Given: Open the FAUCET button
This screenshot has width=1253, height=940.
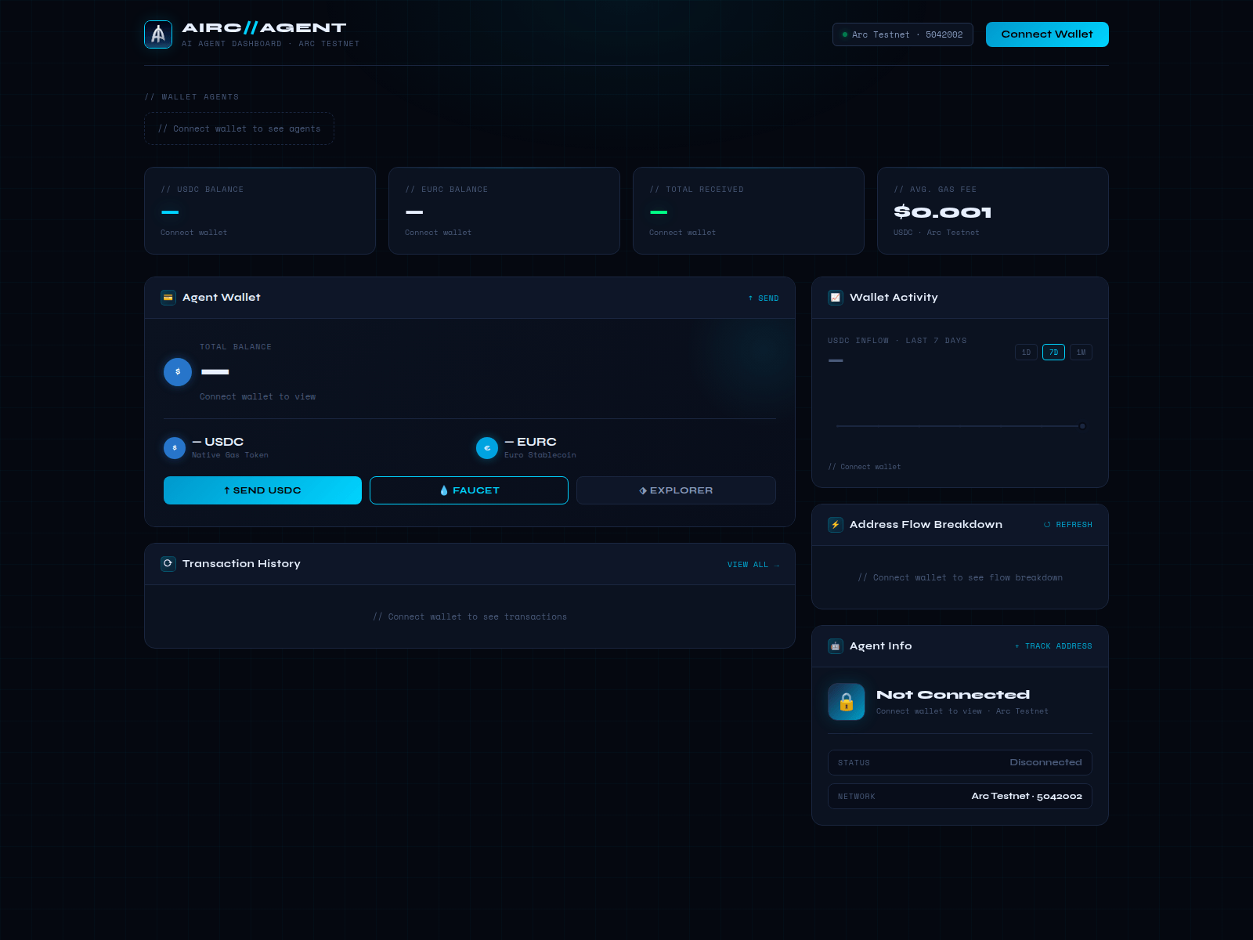Looking at the screenshot, I should (469, 490).
